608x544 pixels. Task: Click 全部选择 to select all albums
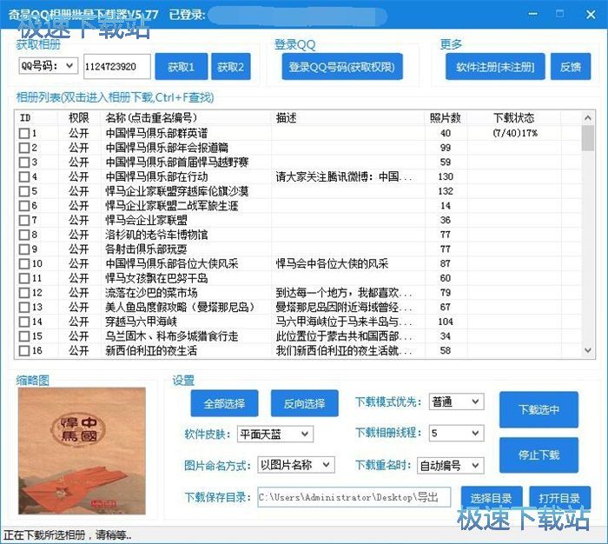[x=224, y=403]
